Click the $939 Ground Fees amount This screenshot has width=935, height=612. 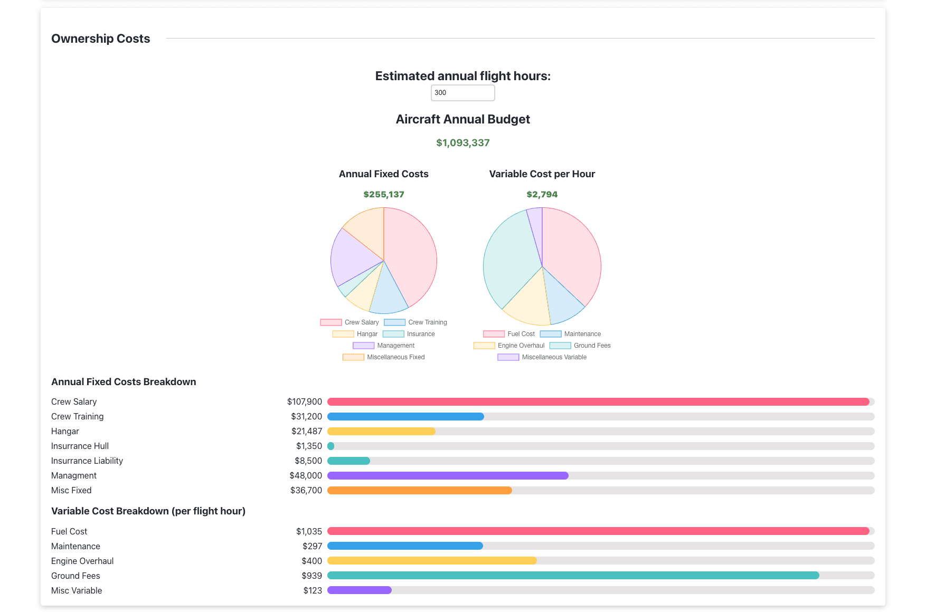(x=312, y=576)
